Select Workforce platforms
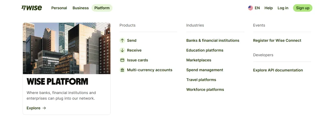 click(205, 89)
